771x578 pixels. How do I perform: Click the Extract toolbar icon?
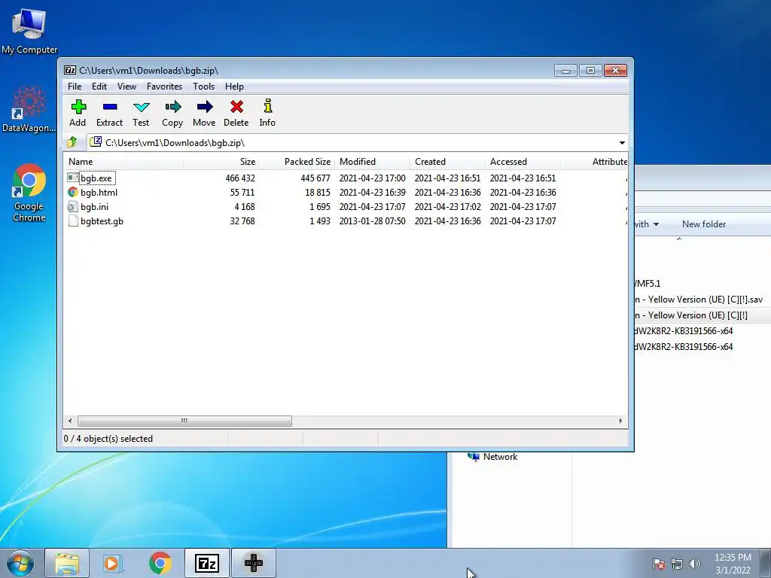pos(110,107)
